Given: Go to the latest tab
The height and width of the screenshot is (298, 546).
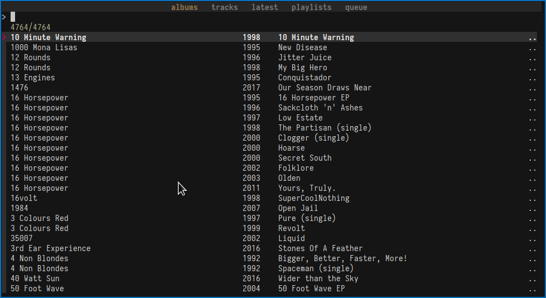Looking at the screenshot, I should 265,7.
